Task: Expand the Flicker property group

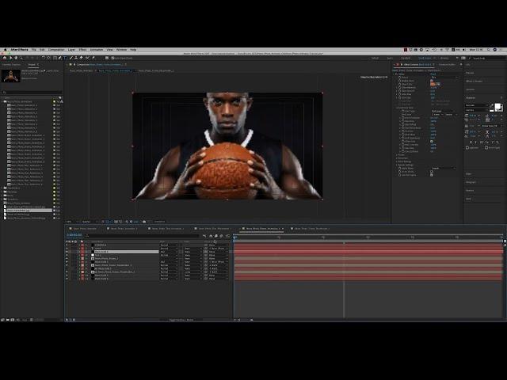Action: tap(396, 155)
